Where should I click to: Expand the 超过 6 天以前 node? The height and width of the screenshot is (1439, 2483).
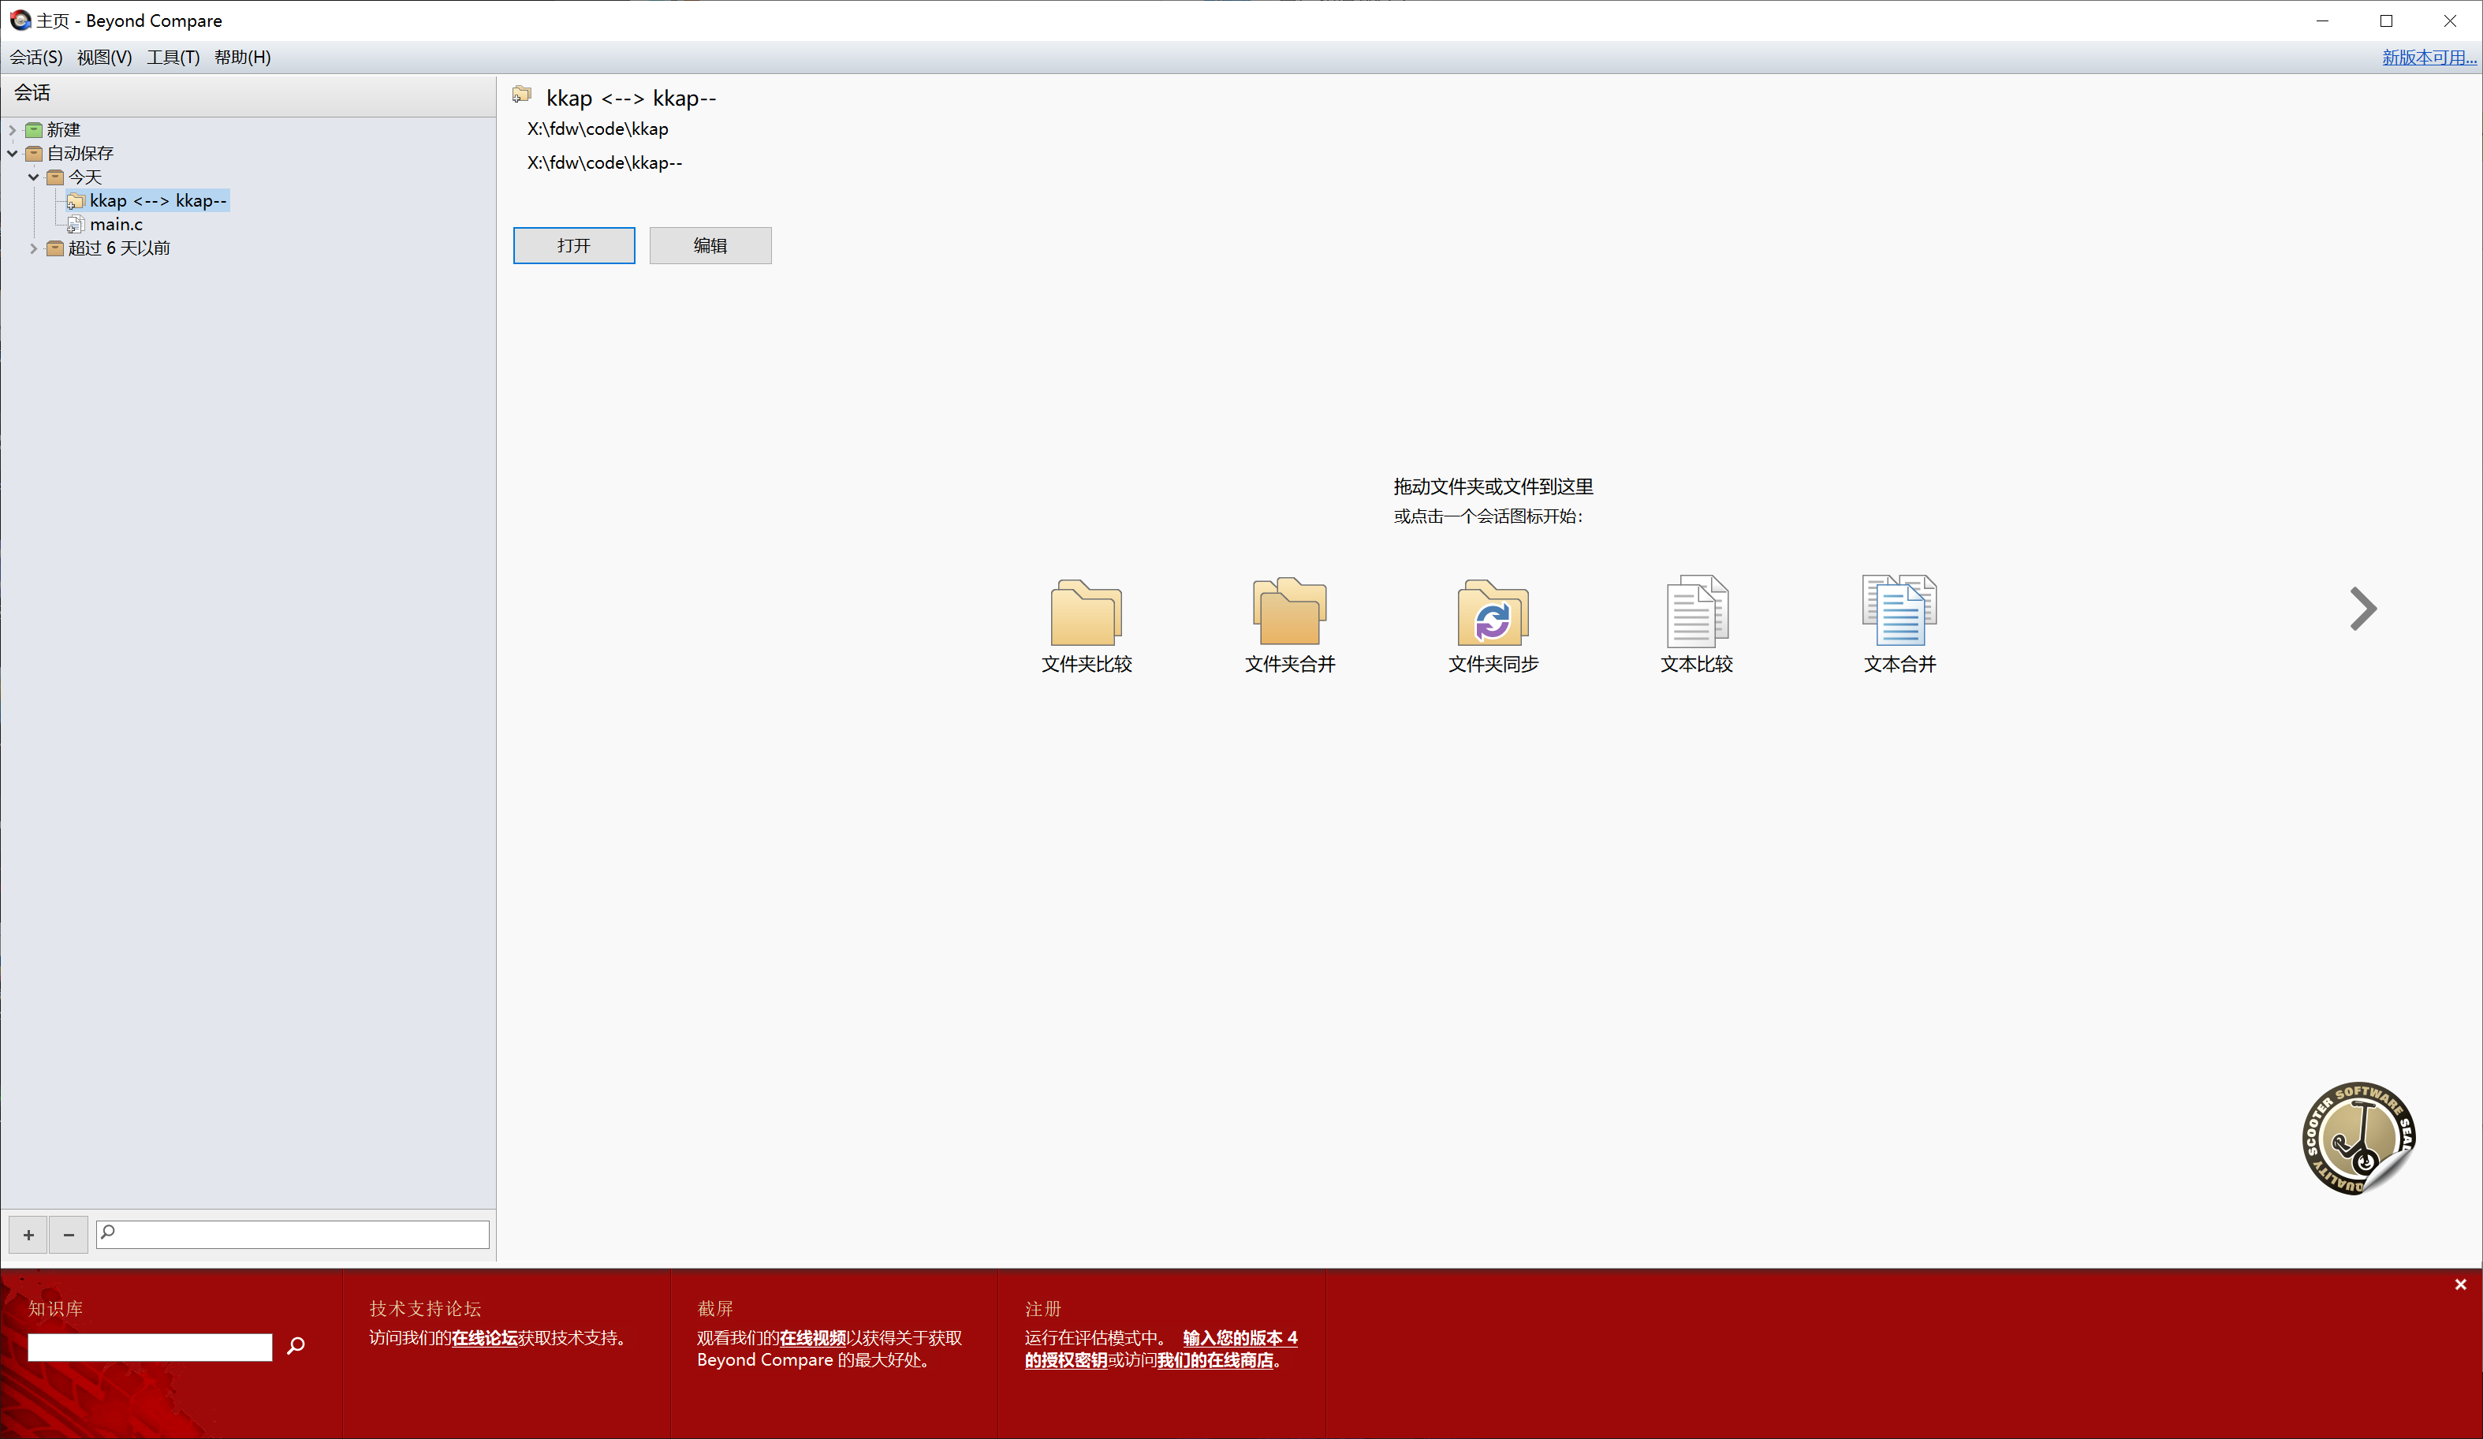click(x=33, y=248)
